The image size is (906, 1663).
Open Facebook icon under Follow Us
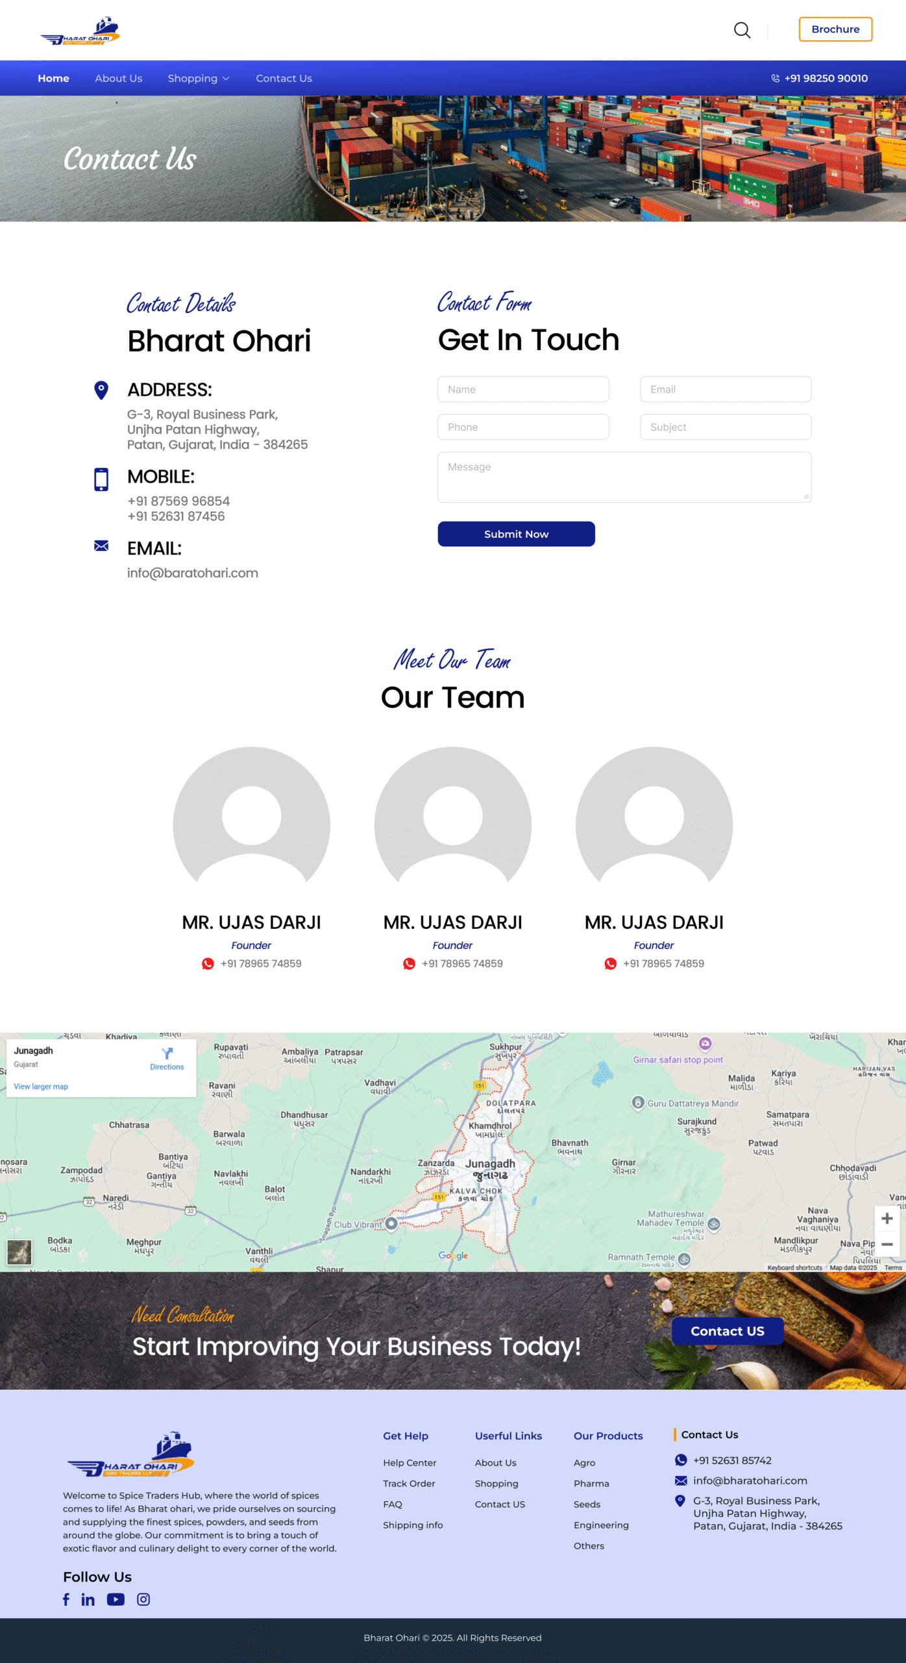tap(66, 1599)
